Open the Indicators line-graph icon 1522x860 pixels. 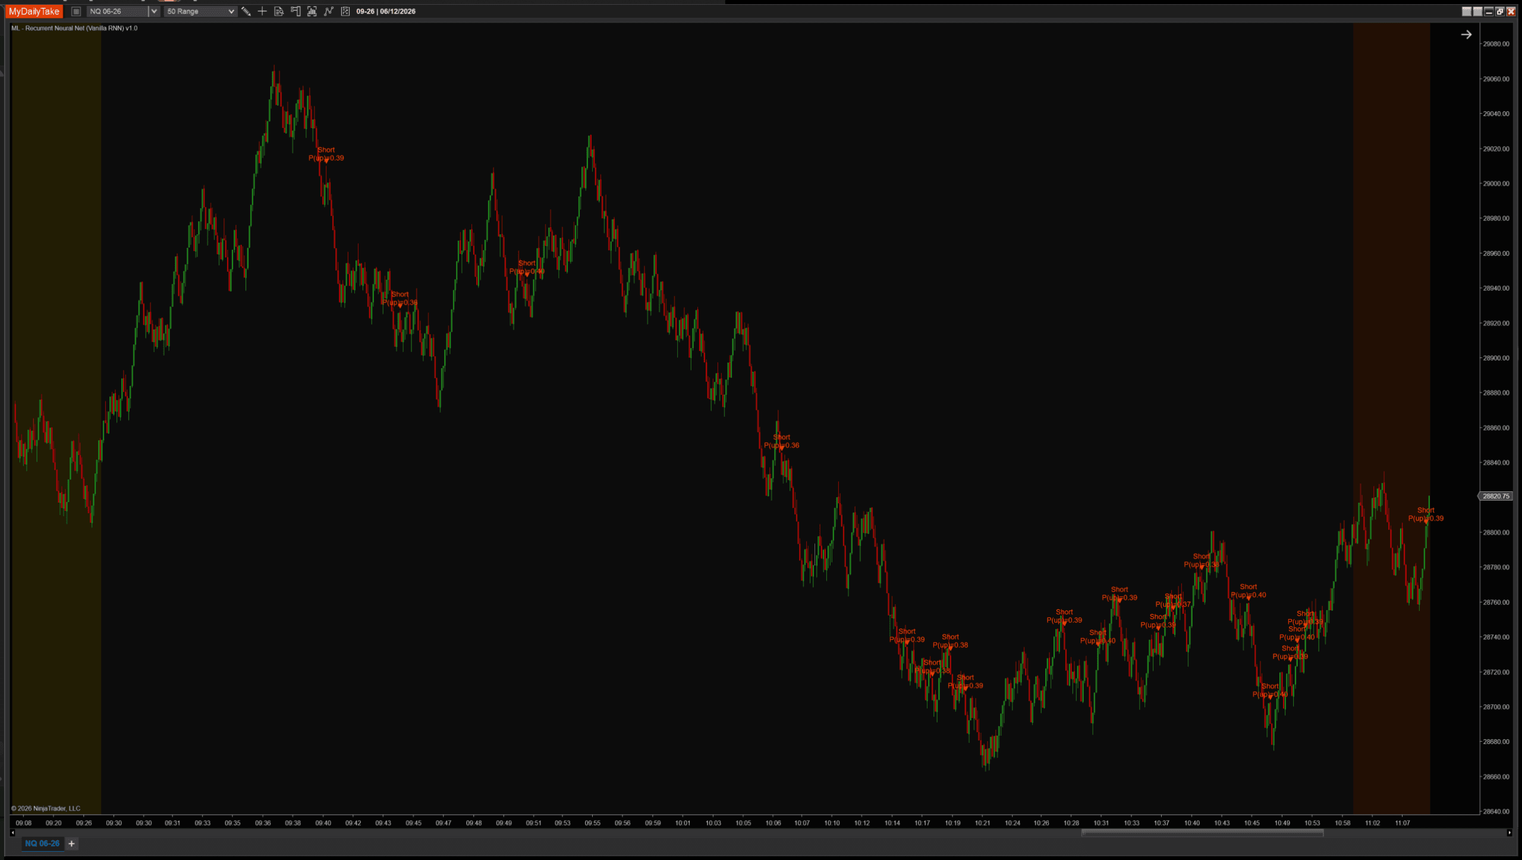329,11
